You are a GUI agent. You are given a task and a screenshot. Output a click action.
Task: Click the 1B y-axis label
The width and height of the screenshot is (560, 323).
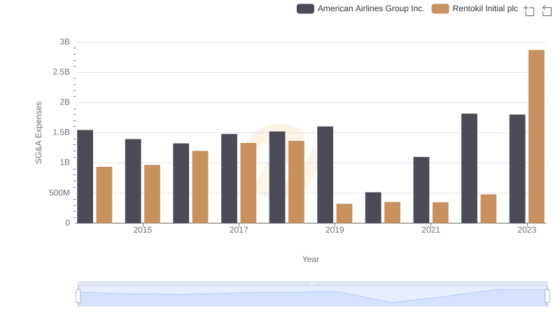[65, 163]
